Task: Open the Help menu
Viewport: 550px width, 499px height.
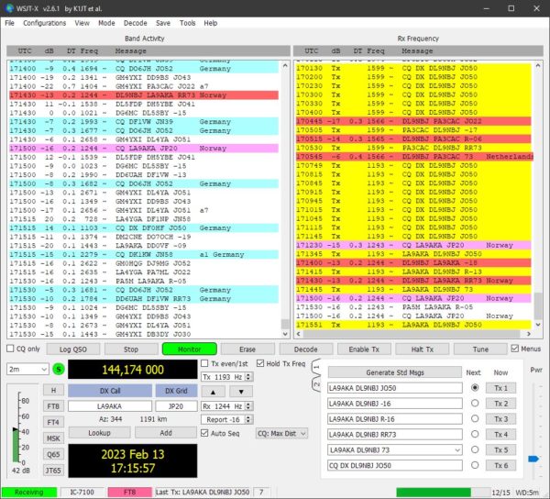Action: tap(211, 23)
